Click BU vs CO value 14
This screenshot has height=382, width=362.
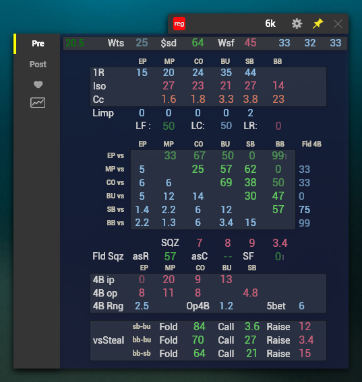click(198, 196)
